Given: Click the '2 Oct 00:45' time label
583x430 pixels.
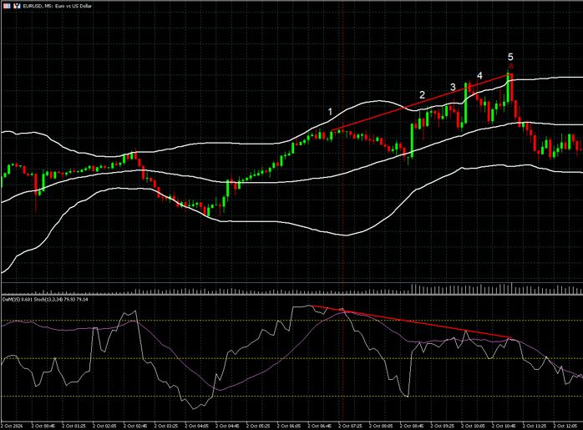Looking at the screenshot, I should [43, 426].
